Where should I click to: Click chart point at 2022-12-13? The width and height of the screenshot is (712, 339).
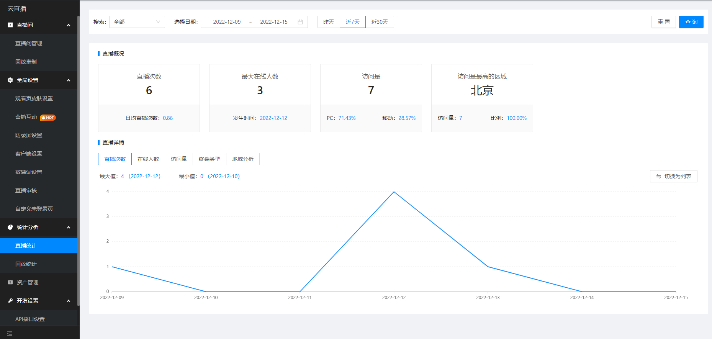coord(488,267)
